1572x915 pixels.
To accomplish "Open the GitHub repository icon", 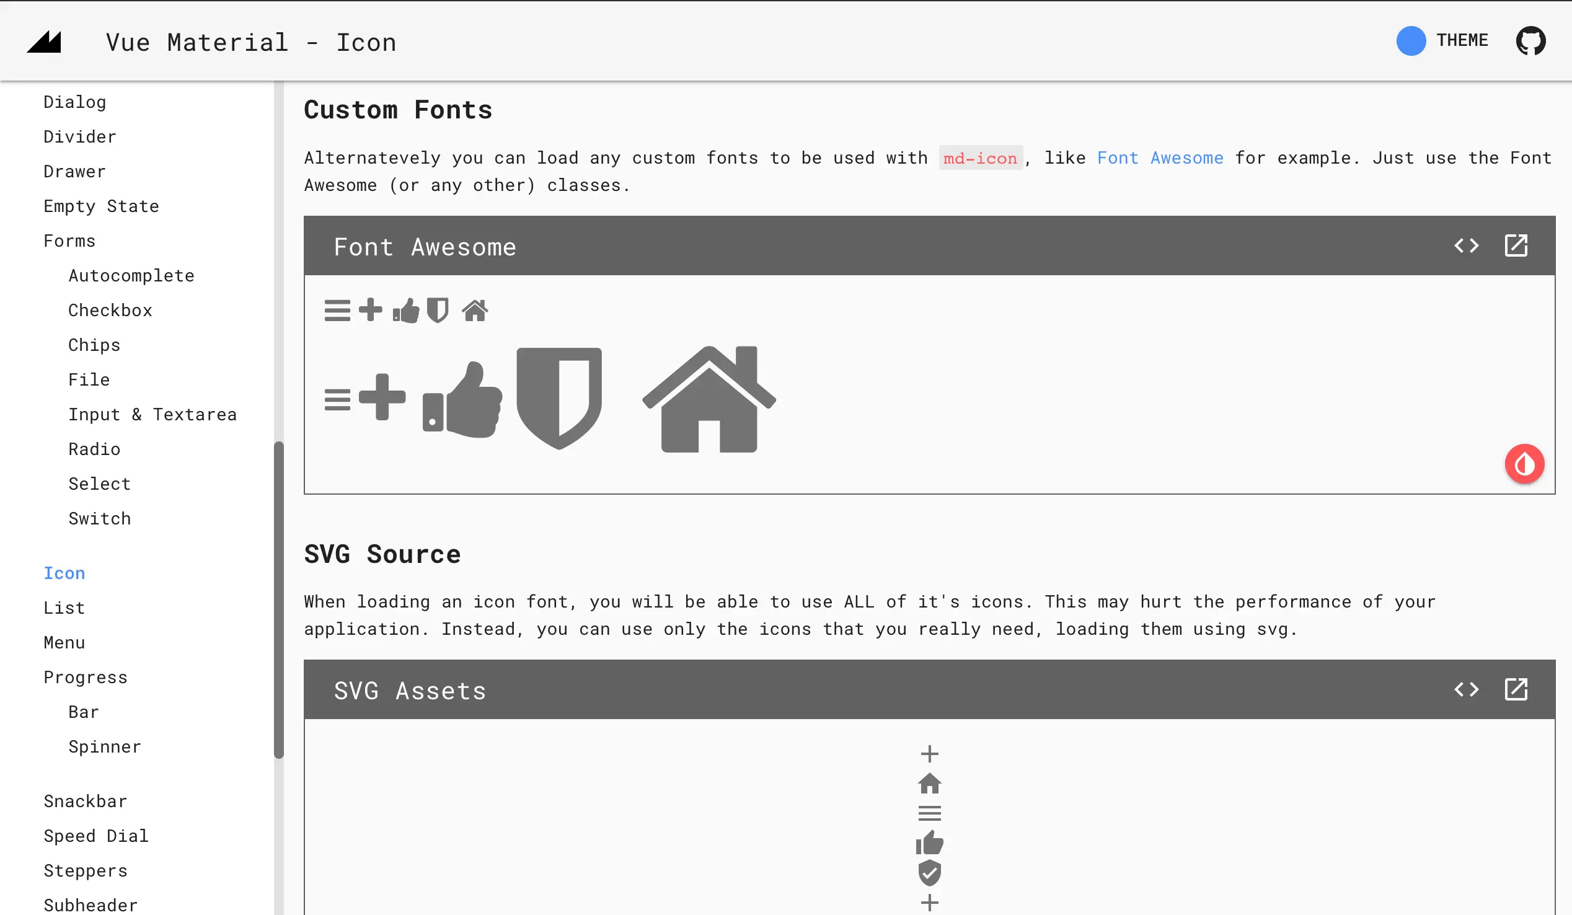I will (x=1530, y=41).
